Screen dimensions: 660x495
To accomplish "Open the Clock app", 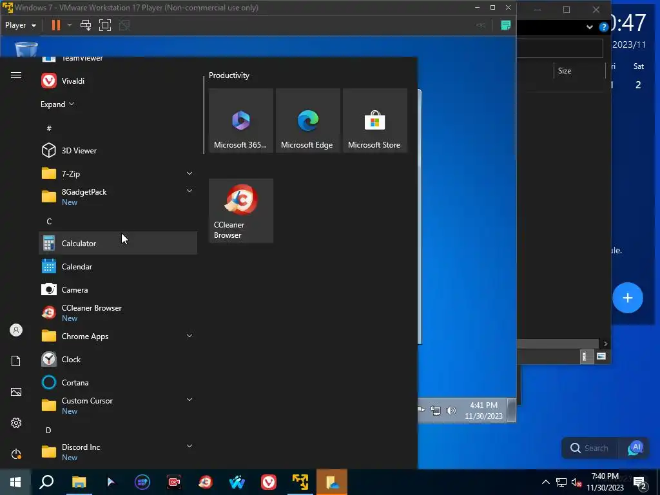I will point(118,359).
